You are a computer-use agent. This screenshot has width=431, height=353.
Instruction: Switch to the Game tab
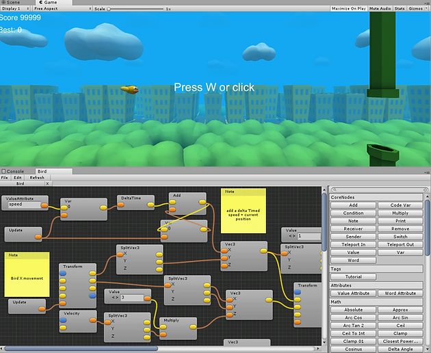pos(54,2)
